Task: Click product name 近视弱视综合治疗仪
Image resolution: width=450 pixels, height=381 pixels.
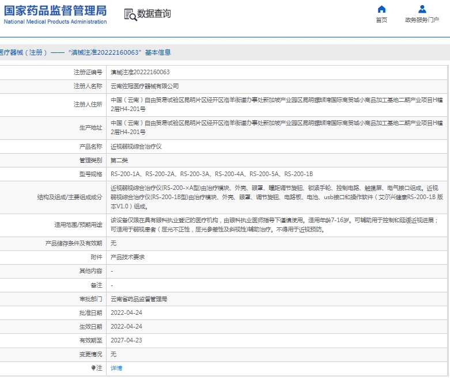Action: (136, 147)
